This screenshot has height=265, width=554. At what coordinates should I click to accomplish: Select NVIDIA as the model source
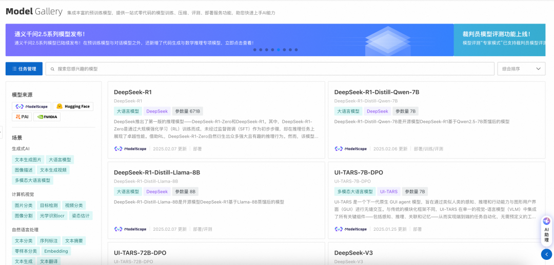47,117
